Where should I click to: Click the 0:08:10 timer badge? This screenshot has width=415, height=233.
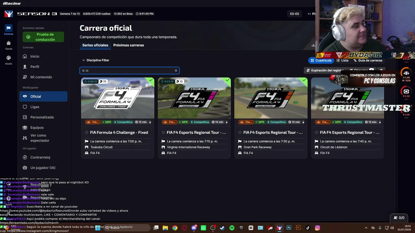point(90,82)
